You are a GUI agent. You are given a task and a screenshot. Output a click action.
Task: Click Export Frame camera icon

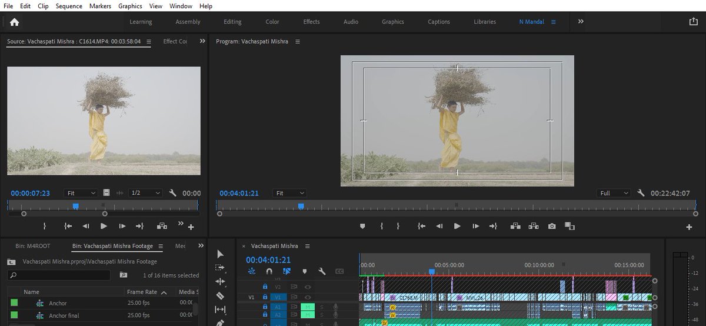551,226
